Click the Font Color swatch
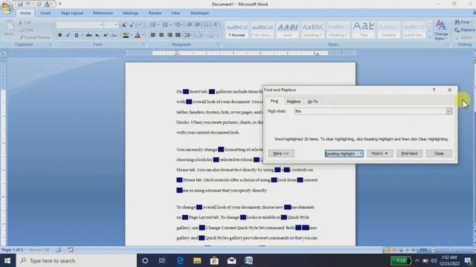The width and height of the screenshot is (476, 267). click(x=138, y=35)
